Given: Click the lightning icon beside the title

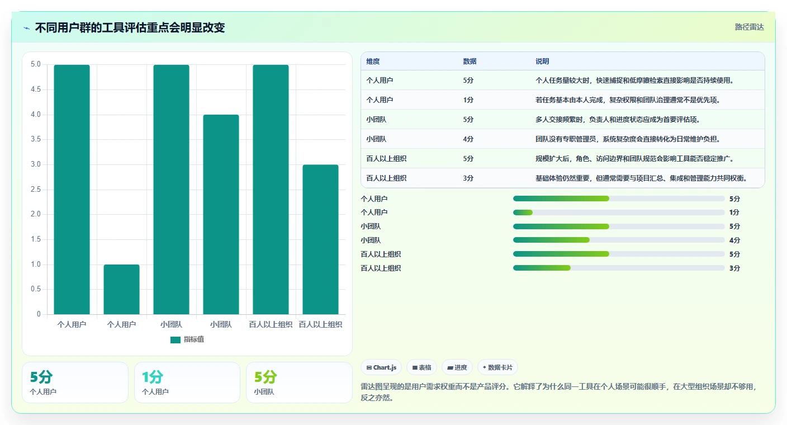Looking at the screenshot, I should click(27, 27).
